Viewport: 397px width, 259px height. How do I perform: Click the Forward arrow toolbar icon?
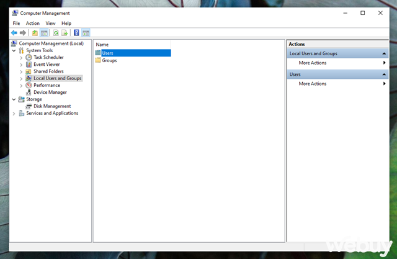pos(23,32)
